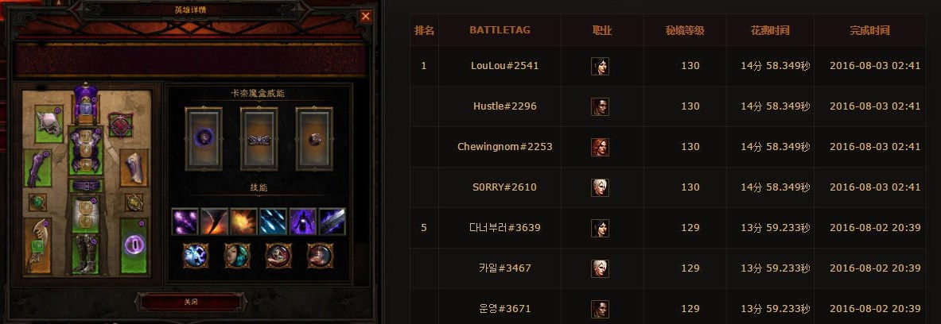Sort by the 秘境等级 column header
Image resolution: width=941 pixels, height=324 pixels.
pos(685,30)
